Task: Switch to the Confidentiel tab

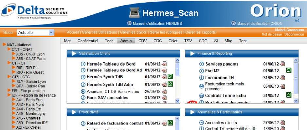Action: click(x=88, y=41)
